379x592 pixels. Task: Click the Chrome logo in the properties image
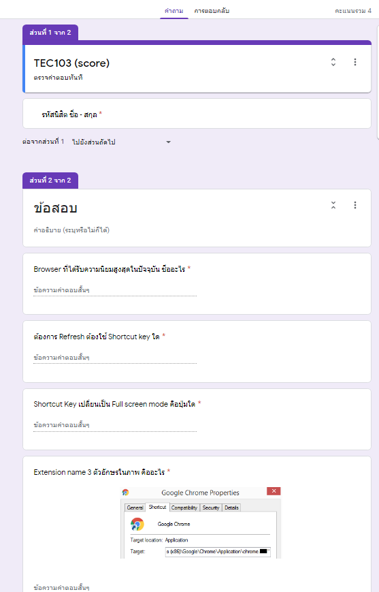pyautogui.click(x=137, y=525)
